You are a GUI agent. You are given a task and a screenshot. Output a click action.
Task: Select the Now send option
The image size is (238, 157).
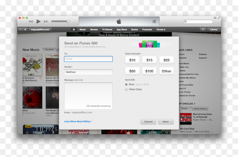click(x=126, y=84)
